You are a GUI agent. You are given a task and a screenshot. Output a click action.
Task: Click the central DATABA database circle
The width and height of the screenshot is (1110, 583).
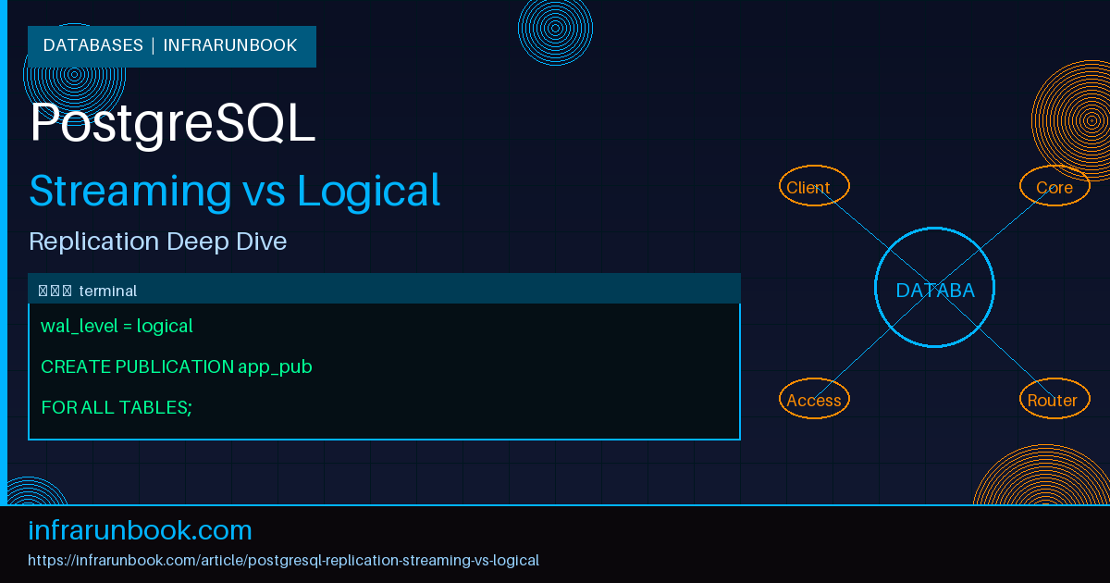[934, 289]
